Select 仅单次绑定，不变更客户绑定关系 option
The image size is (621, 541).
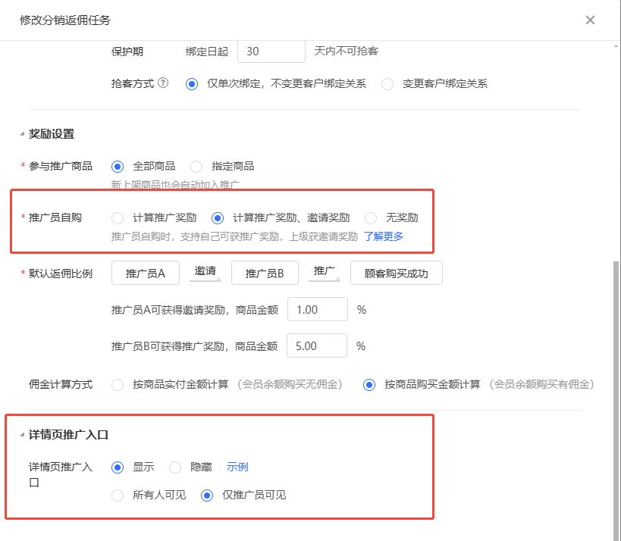(x=192, y=84)
